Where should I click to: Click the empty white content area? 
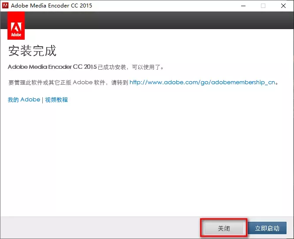point(147,159)
